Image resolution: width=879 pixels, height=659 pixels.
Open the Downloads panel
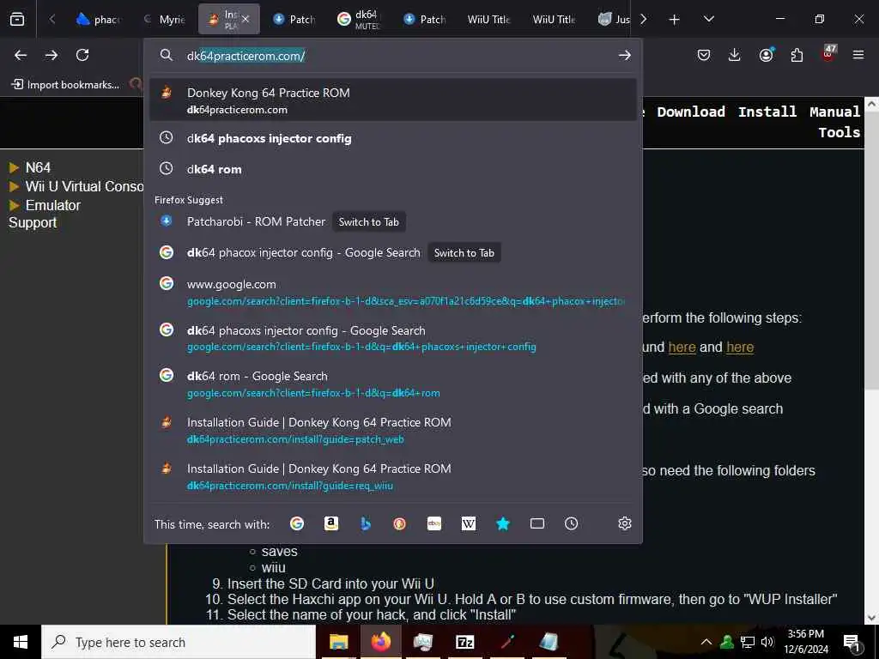click(x=735, y=55)
